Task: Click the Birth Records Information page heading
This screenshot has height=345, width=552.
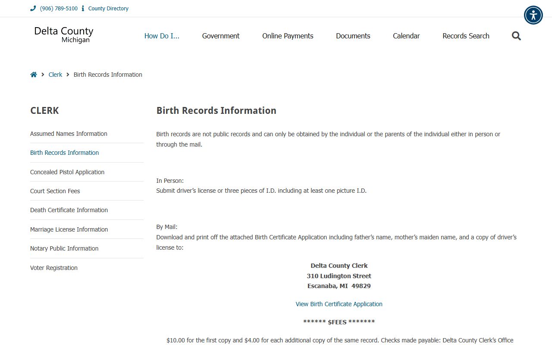Action: 216,110
